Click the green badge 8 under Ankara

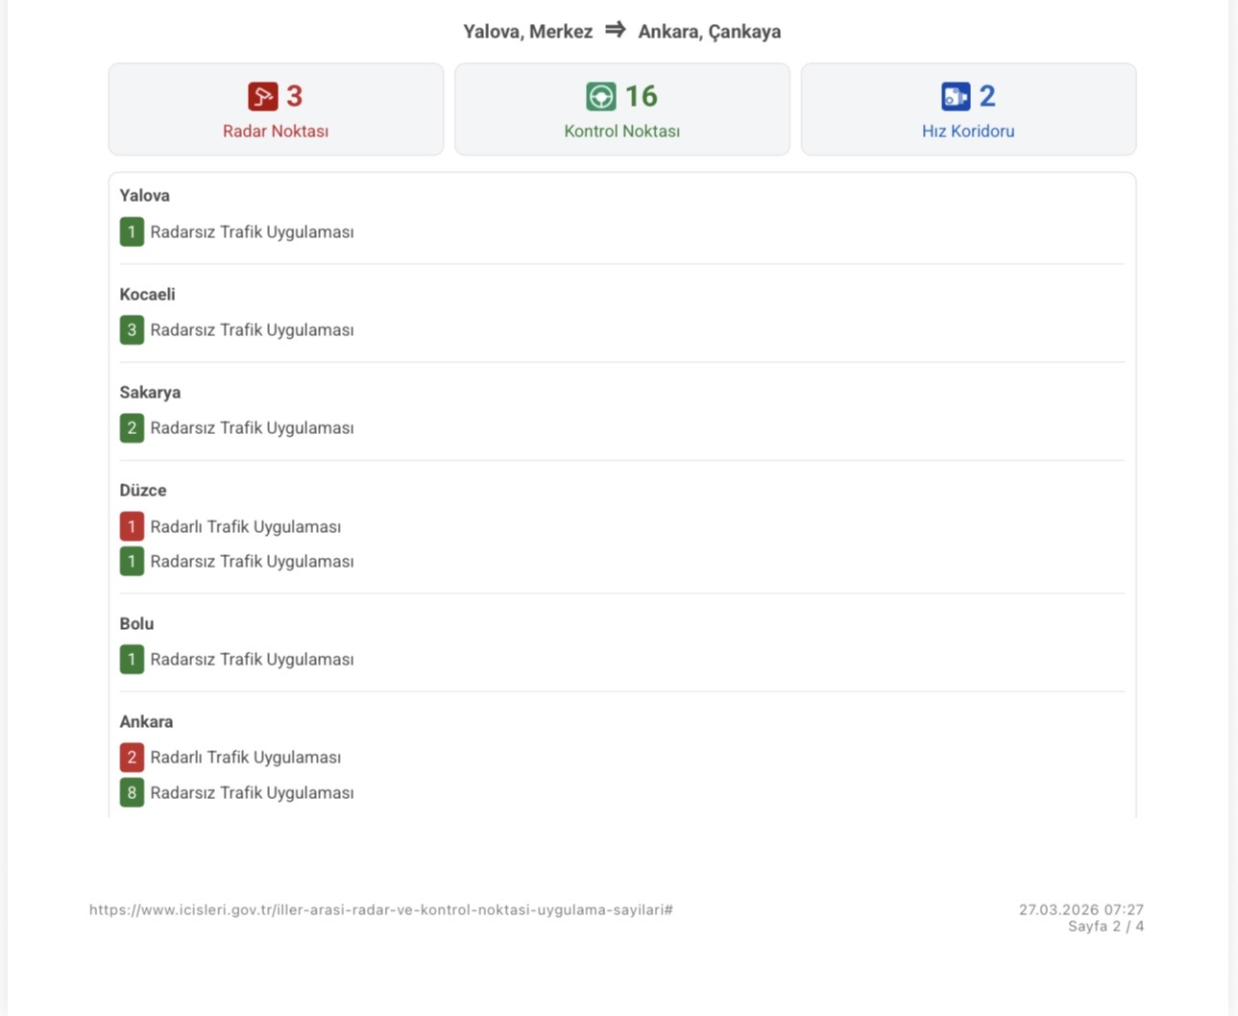click(x=132, y=793)
